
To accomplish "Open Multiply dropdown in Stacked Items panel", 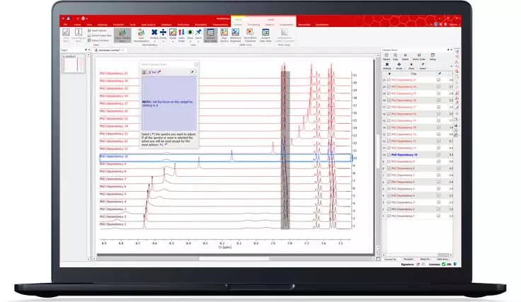I will 393,69.
